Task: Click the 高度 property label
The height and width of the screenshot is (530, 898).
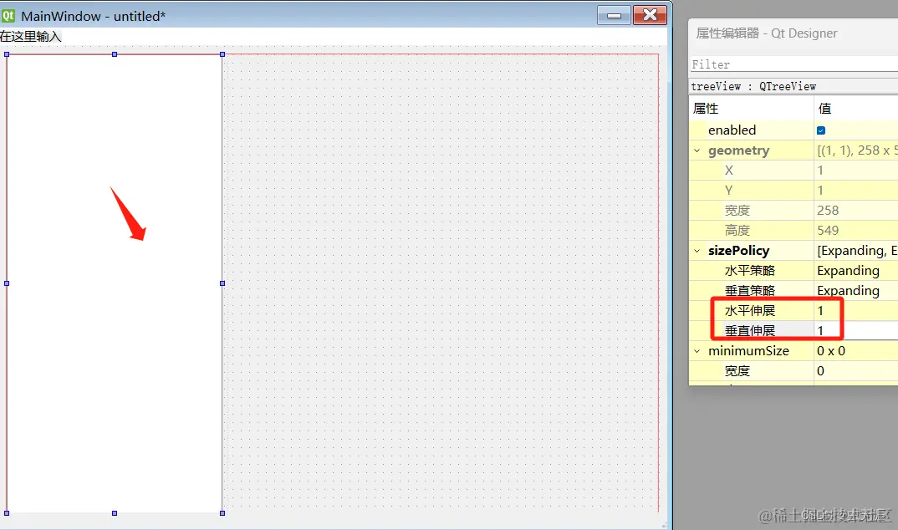Action: pos(737,231)
